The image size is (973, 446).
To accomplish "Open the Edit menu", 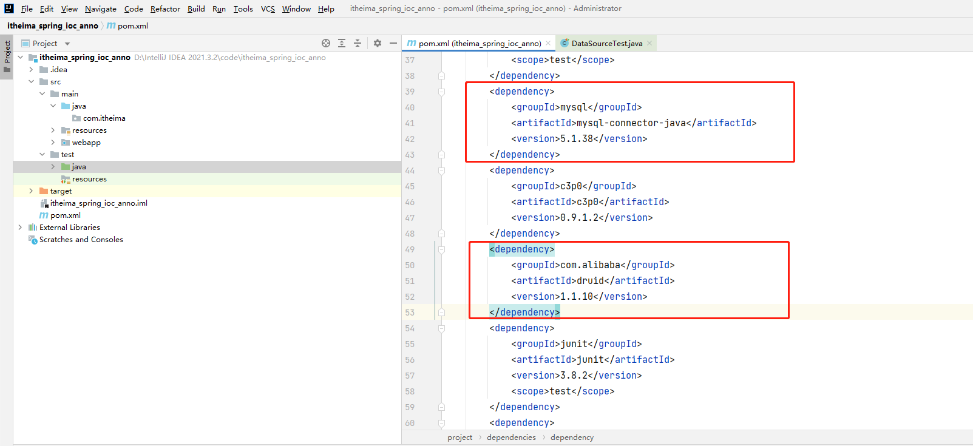I will (47, 8).
